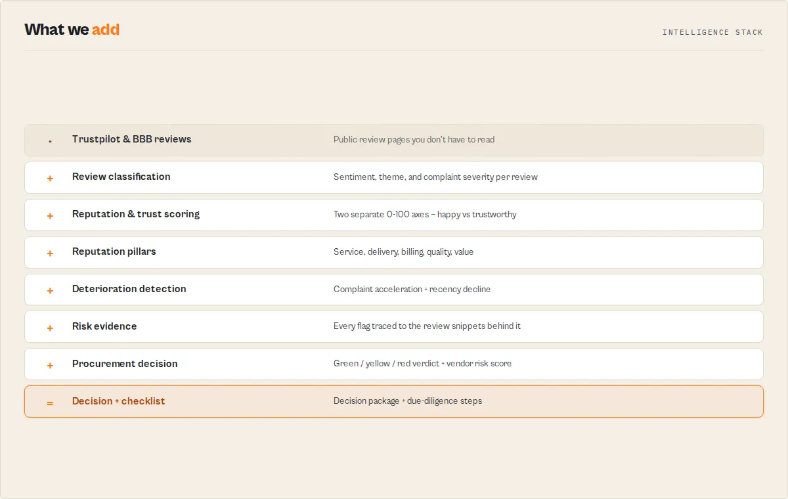Screen dimensions: 788x499
Task: Select the Procurement decision title
Action: coord(125,364)
